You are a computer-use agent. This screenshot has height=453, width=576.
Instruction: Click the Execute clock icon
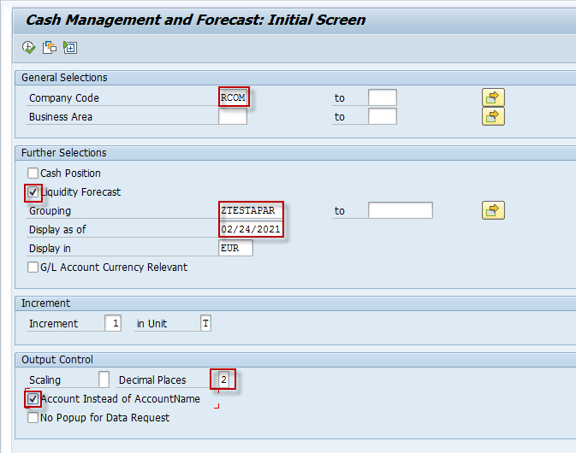pos(28,47)
